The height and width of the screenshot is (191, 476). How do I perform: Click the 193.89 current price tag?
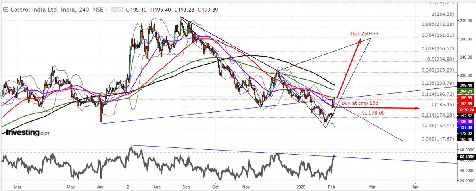pyautogui.click(x=466, y=103)
